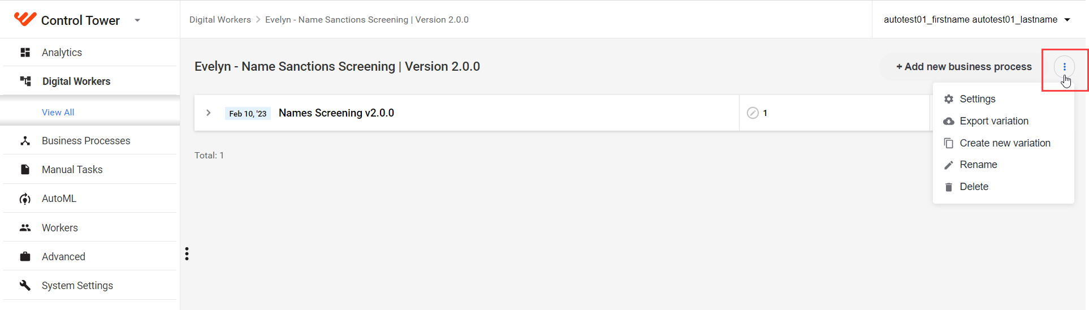Click the sidebar vertical dots handle
Screen dimensions: 1089x310
tap(187, 253)
